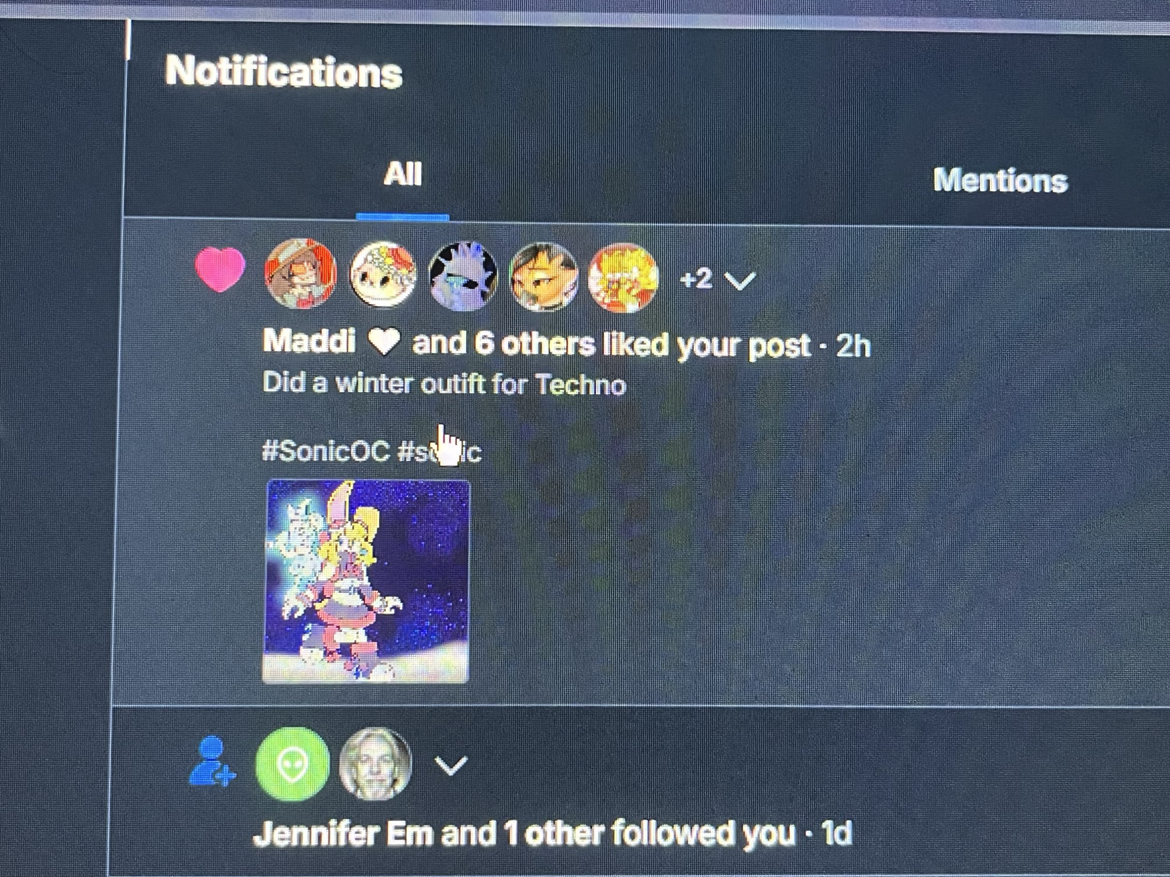Expand the followers list chevron
The width and height of the screenshot is (1170, 877).
[x=451, y=765]
